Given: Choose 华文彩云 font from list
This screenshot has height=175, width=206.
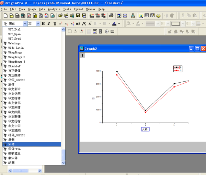Looking at the screenshot, I should click(32, 89).
